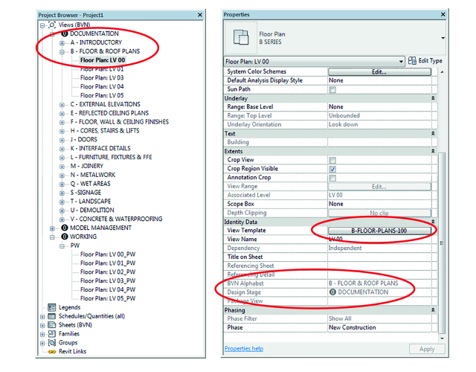The image size is (476, 372).
Task: Click the DOCUMENTATION stage circle icon in tree
Action: (x=65, y=33)
